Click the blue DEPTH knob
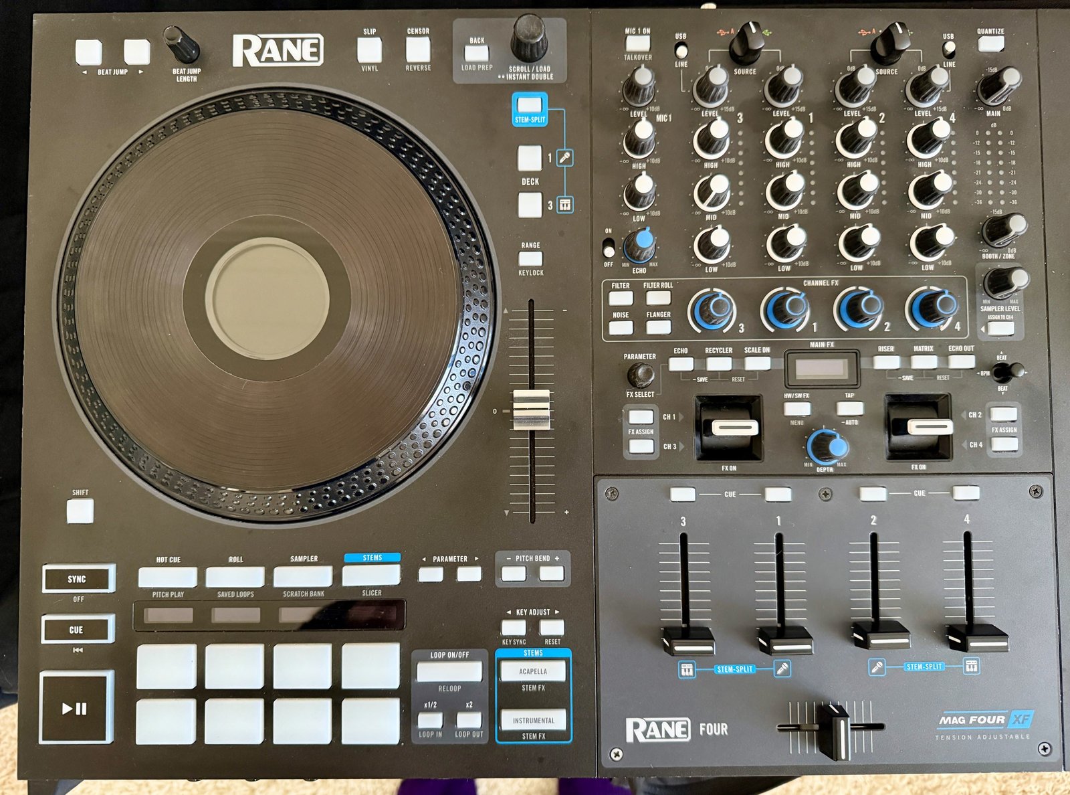1070x795 pixels. 827,446
